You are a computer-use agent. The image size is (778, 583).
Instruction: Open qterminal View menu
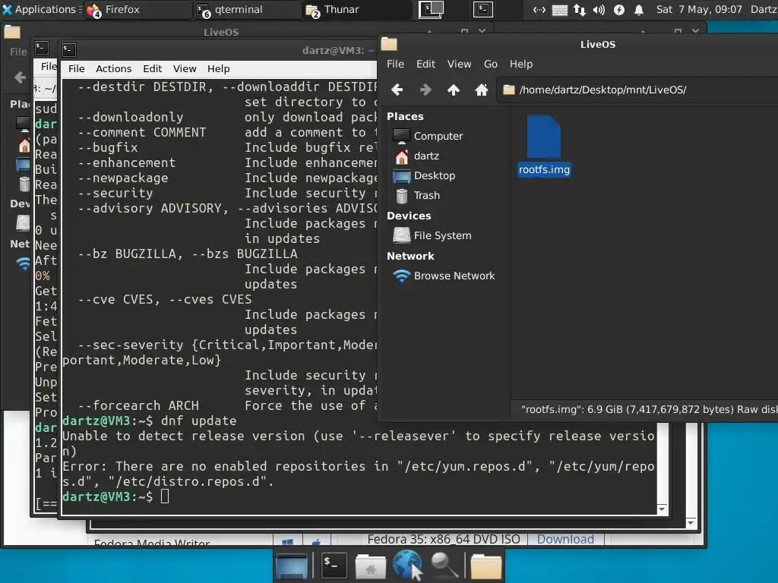pos(185,68)
